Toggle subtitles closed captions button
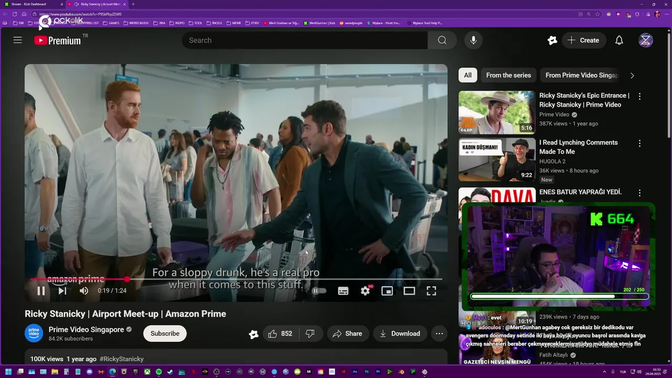Screen dimensions: 672x378 pyautogui.click(x=343, y=291)
